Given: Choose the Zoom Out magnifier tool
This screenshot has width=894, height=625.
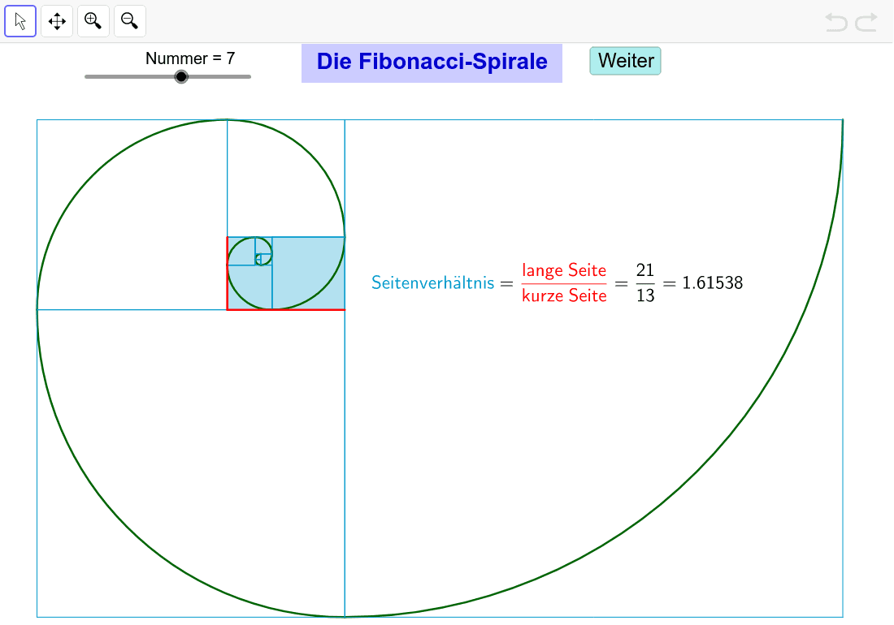Looking at the screenshot, I should pos(129,21).
